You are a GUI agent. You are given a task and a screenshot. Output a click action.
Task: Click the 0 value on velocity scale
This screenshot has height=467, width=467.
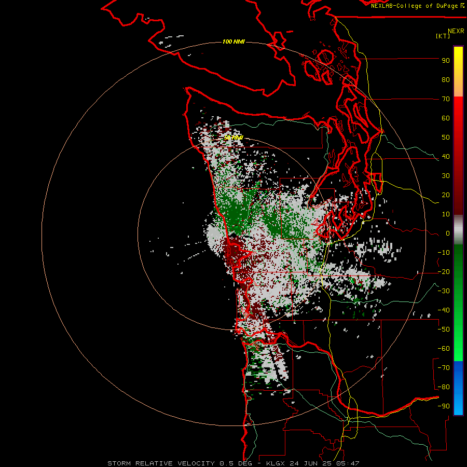(448, 233)
